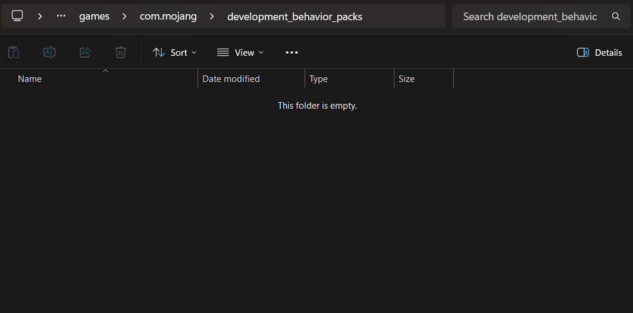Click the search magnifying glass icon
Screen dimensions: 633x313
(616, 16)
